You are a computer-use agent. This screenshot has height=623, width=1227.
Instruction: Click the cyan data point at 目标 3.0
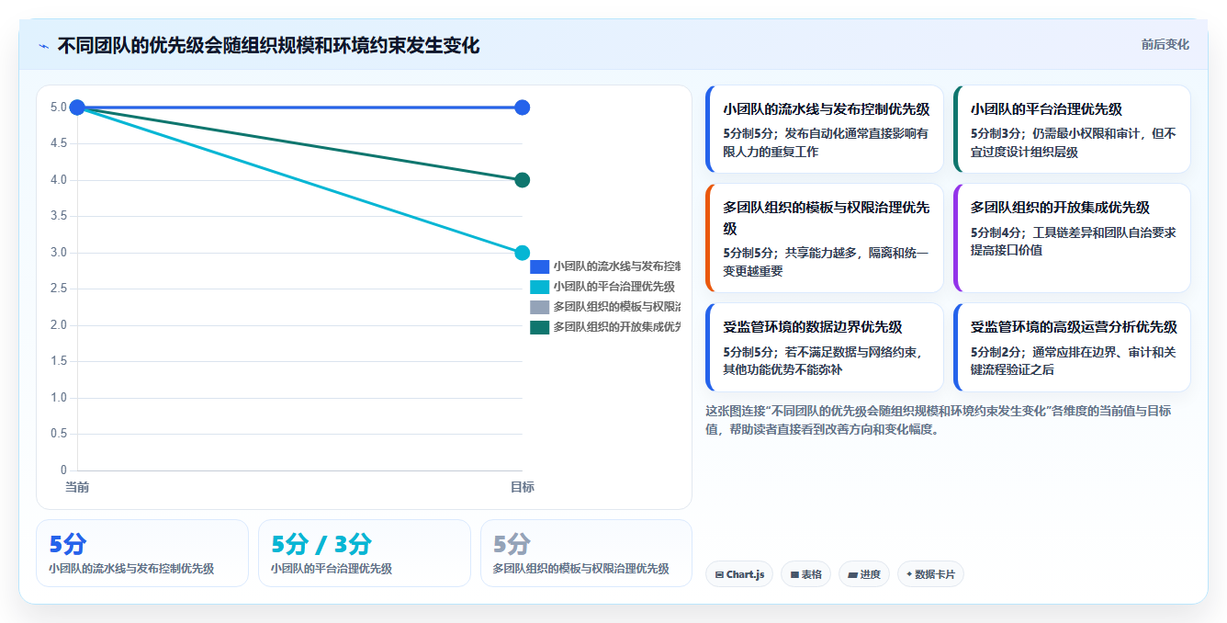point(522,253)
